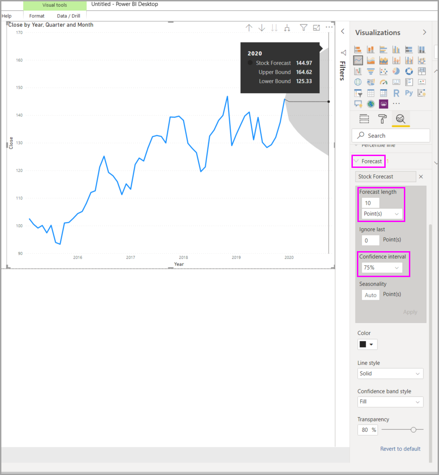Screen dimensions: 439x475
Task: Select the Q&A visual
Action: point(358,104)
